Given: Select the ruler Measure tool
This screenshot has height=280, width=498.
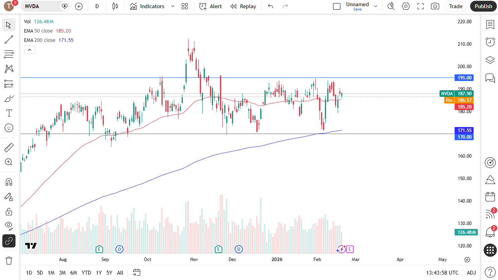Looking at the screenshot, I should pos(9,147).
